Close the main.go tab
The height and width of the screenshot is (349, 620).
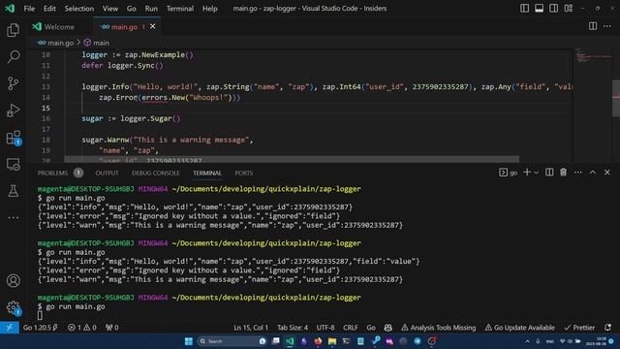click(x=153, y=26)
